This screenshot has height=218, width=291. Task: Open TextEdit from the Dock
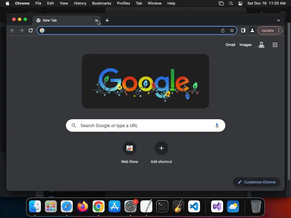pos(146,206)
